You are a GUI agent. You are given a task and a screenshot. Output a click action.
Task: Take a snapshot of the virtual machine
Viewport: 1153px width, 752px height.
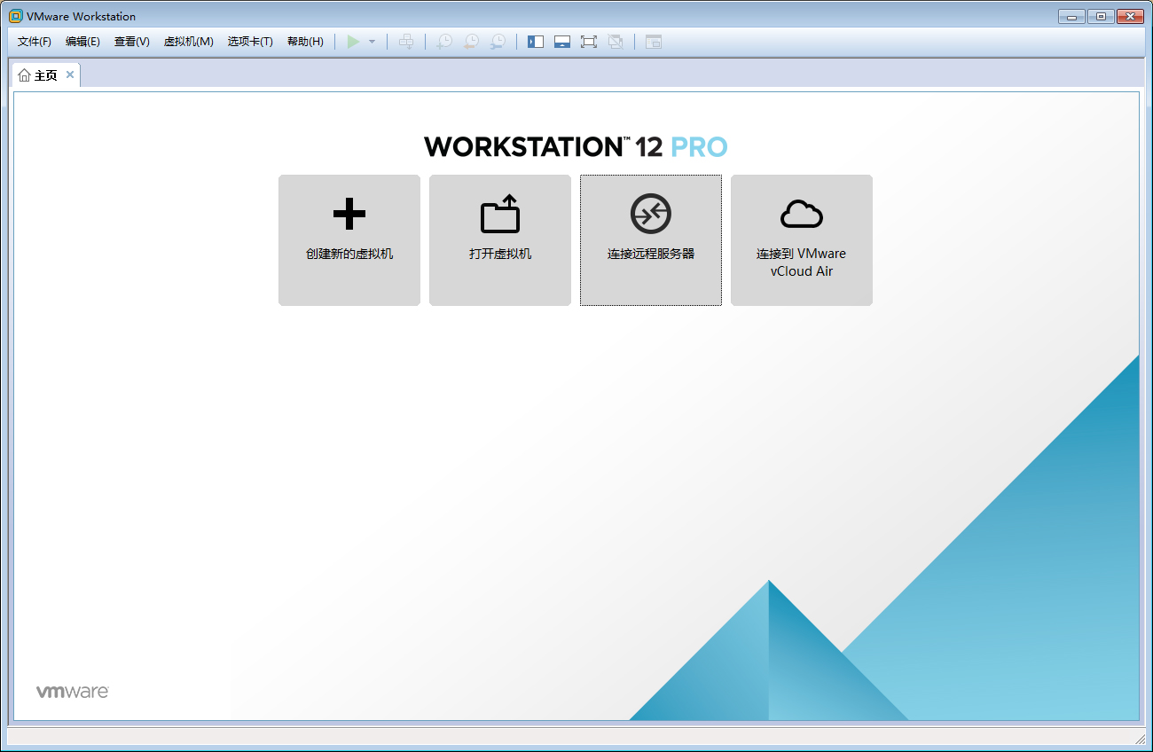pos(443,41)
